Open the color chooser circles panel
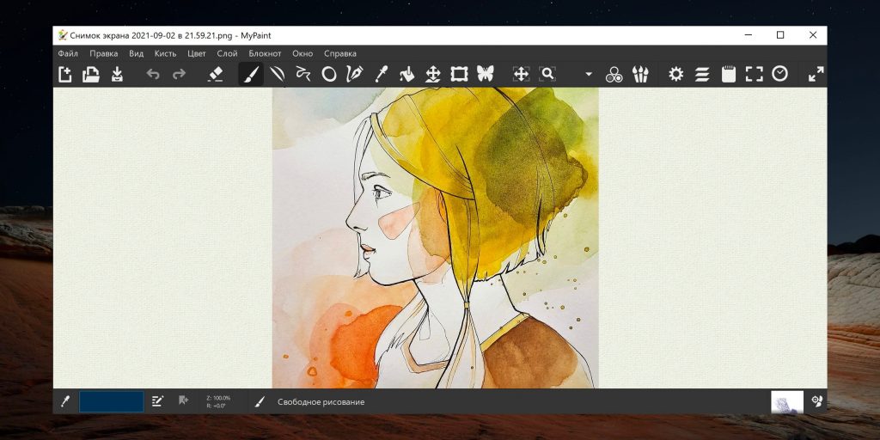This screenshot has height=440, width=880. point(614,75)
